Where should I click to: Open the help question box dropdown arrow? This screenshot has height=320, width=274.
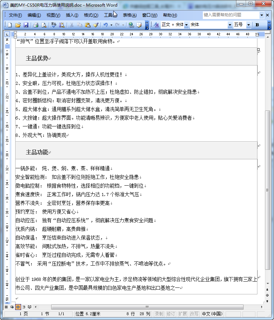coord(262,15)
